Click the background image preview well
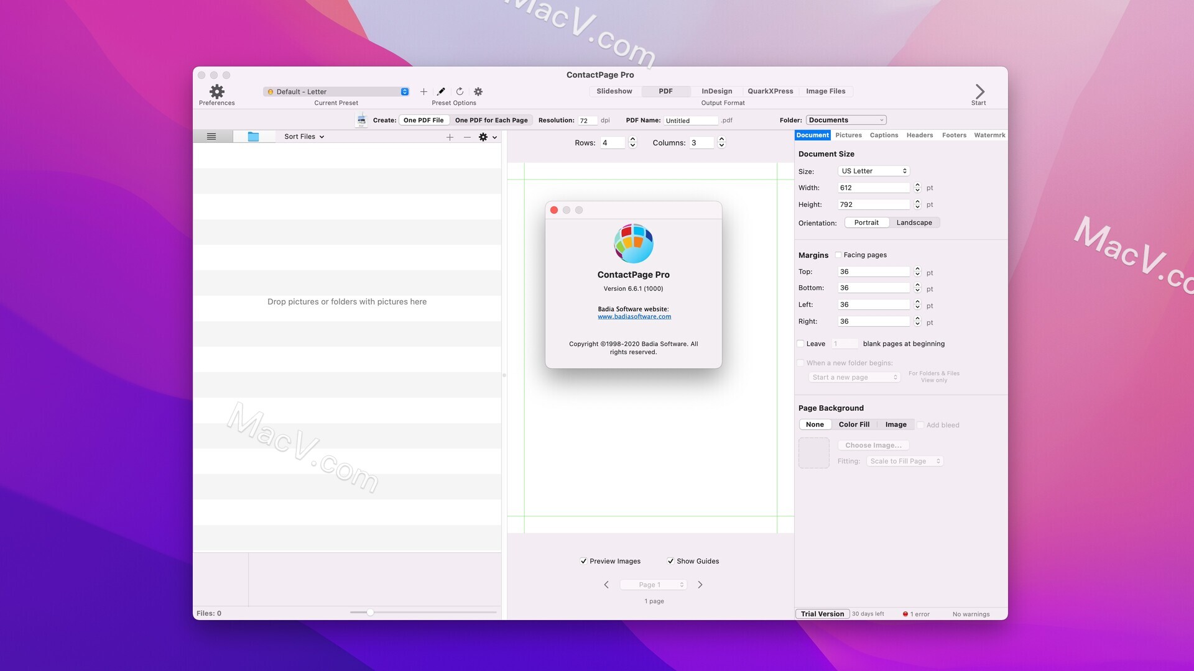 (x=813, y=453)
